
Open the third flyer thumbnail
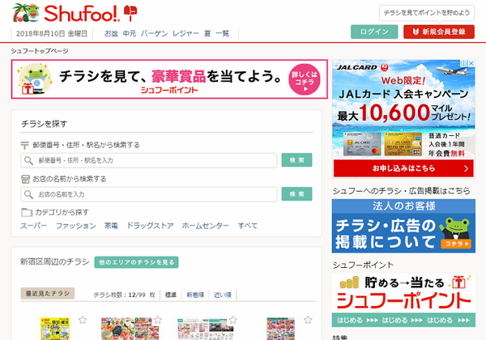(x=205, y=329)
